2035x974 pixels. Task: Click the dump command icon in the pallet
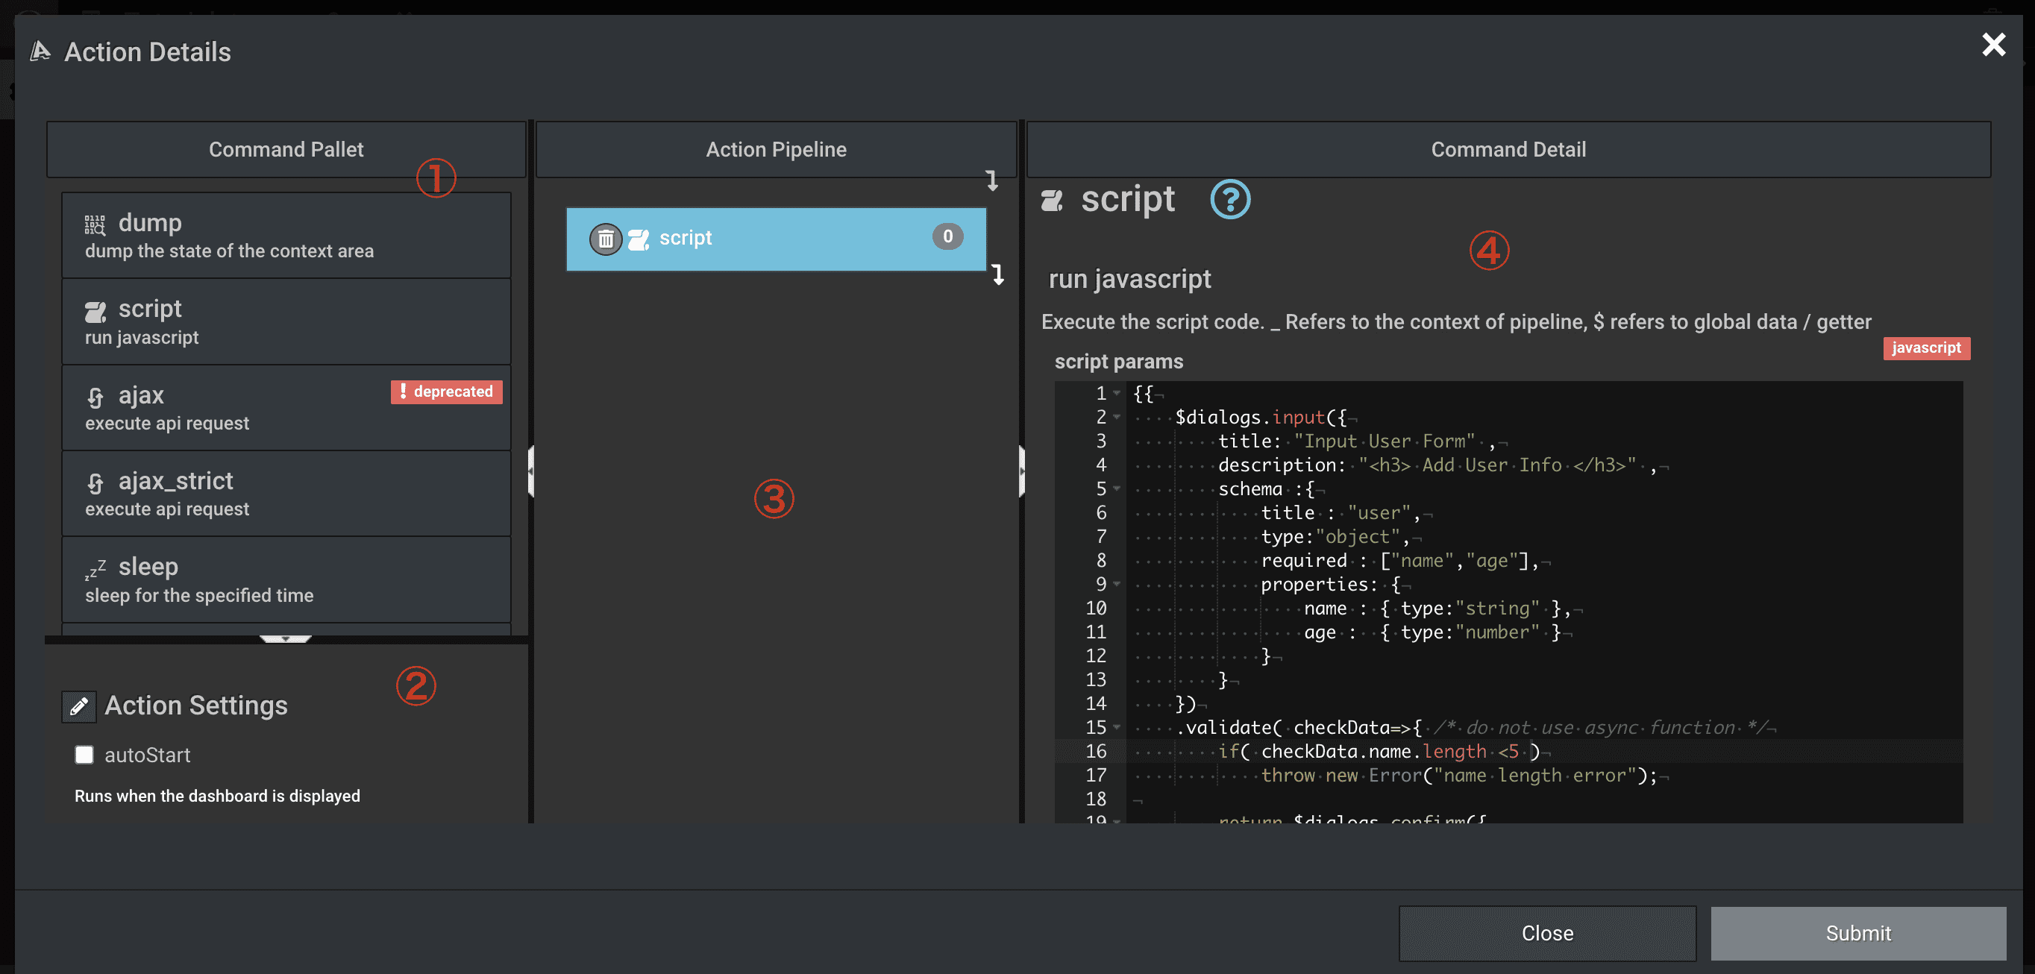coord(95,225)
